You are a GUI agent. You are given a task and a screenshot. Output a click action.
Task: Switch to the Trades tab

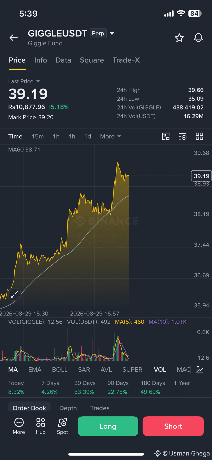click(x=100, y=408)
